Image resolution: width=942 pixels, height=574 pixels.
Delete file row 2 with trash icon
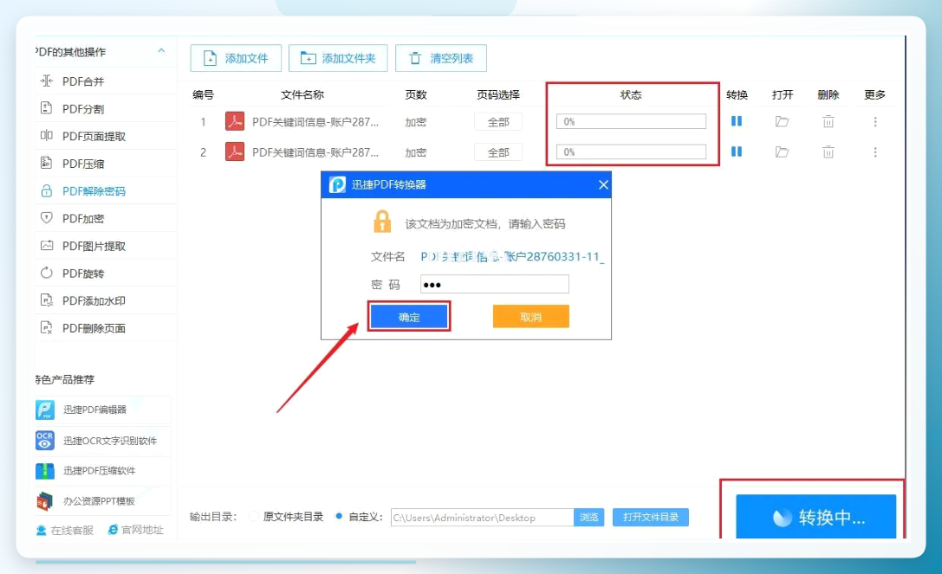pos(828,152)
